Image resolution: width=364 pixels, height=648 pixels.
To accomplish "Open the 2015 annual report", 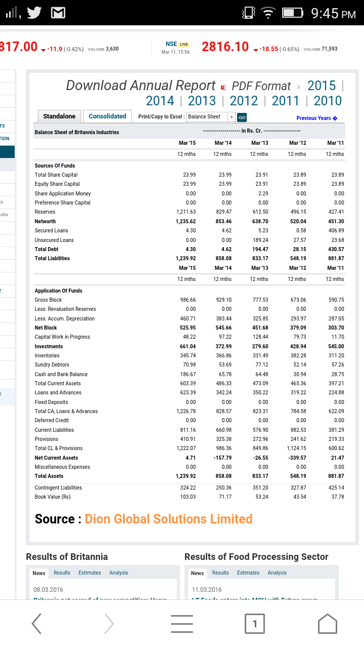I will (322, 85).
